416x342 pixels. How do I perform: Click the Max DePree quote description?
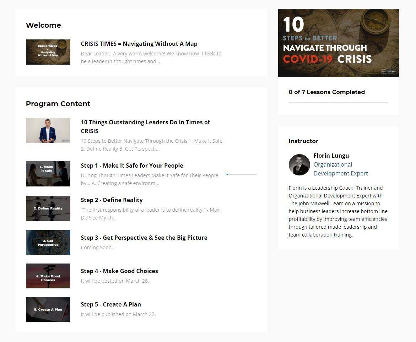[150, 214]
